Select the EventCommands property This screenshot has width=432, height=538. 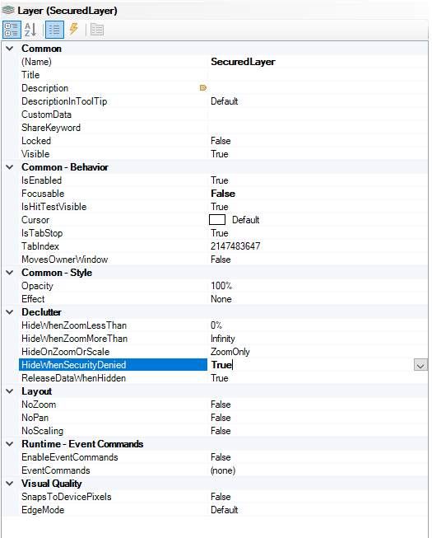click(x=56, y=470)
